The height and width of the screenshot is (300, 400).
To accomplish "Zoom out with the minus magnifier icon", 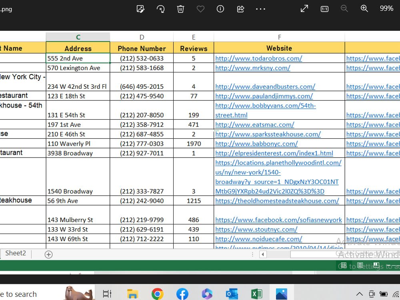I will click(344, 8).
